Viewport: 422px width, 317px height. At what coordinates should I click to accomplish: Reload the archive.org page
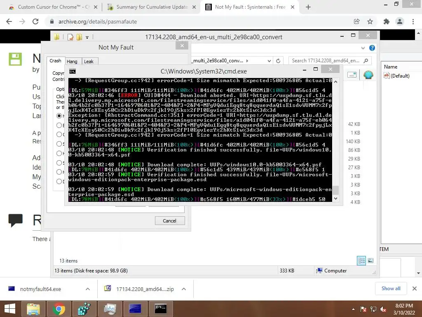coord(35,21)
